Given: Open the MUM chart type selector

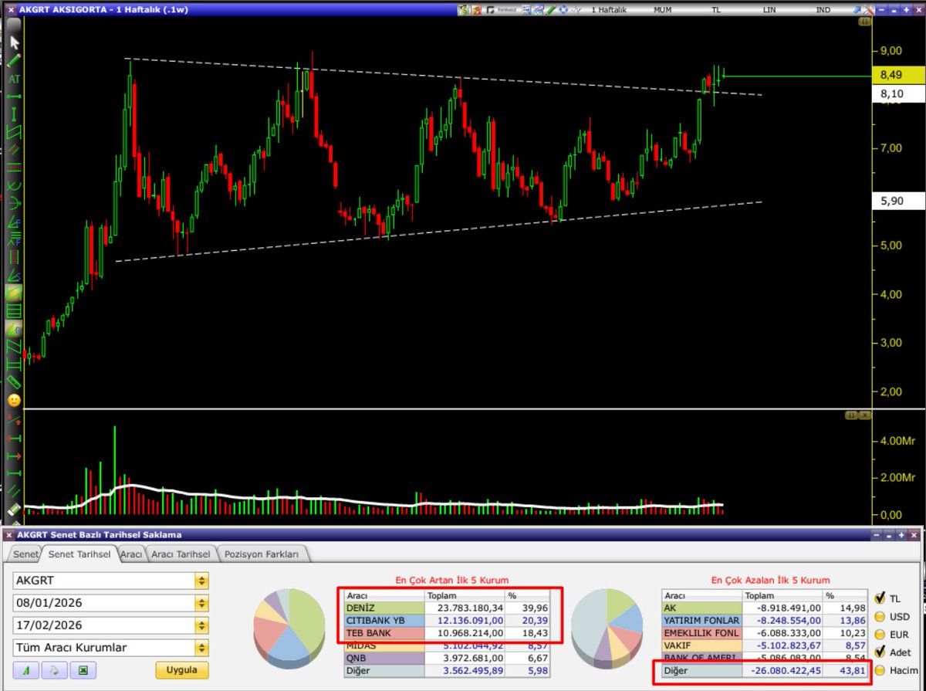Looking at the screenshot, I should click(x=662, y=10).
